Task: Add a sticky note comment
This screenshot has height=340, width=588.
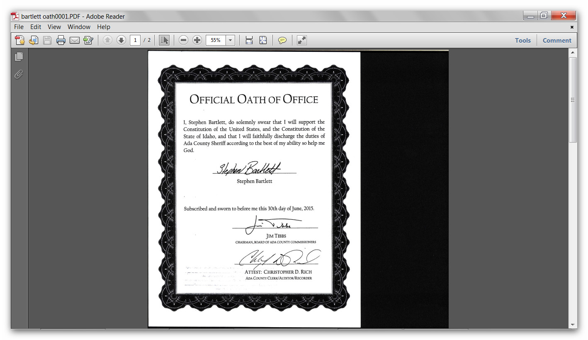Action: click(x=282, y=40)
